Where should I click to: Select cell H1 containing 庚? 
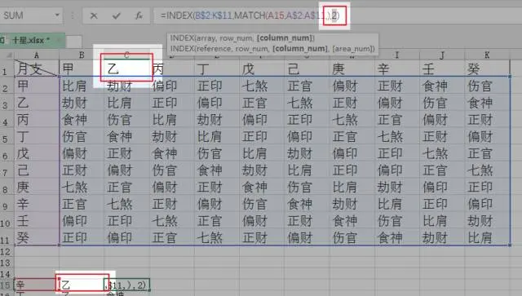(x=352, y=68)
